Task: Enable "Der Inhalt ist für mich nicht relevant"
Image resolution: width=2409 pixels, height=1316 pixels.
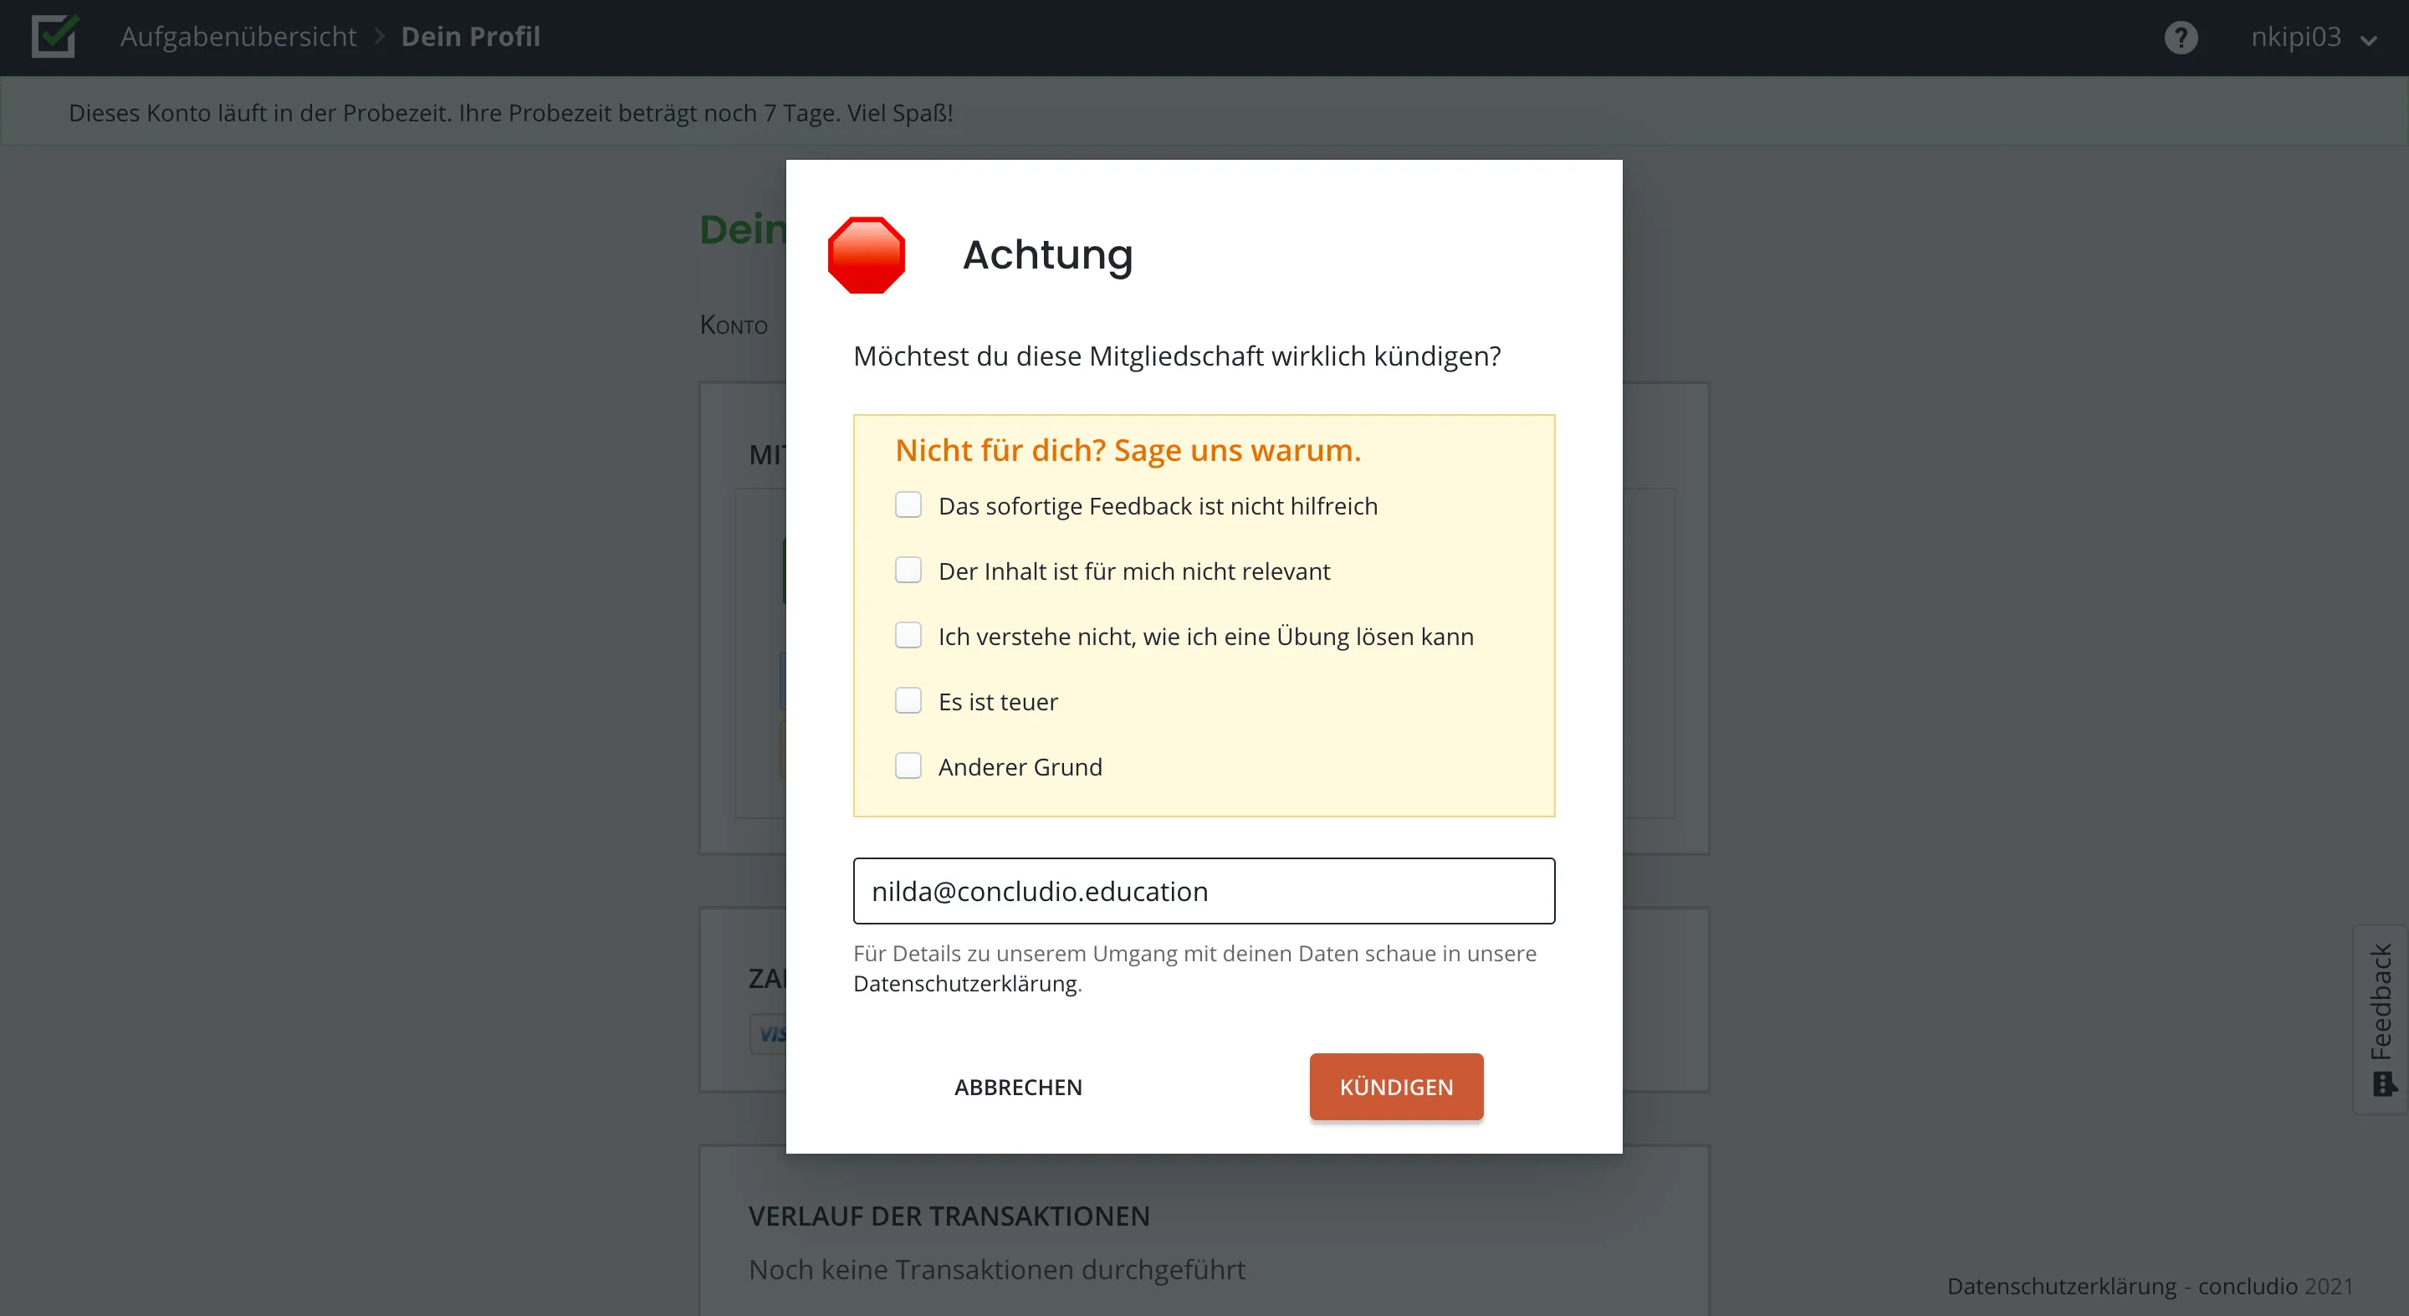Action: [x=908, y=570]
